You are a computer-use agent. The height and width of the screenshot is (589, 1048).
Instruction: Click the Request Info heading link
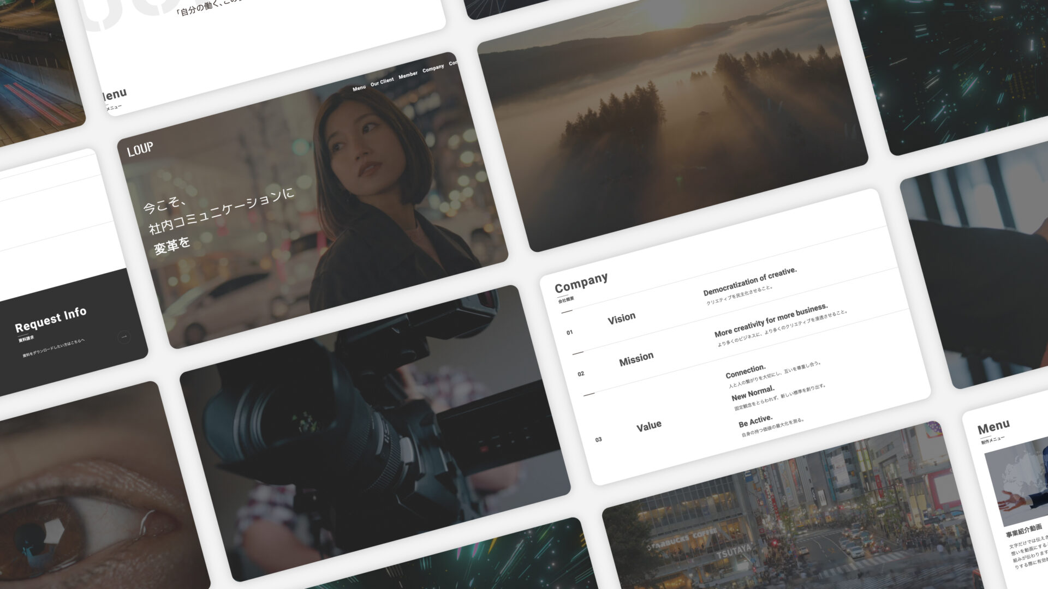point(51,320)
